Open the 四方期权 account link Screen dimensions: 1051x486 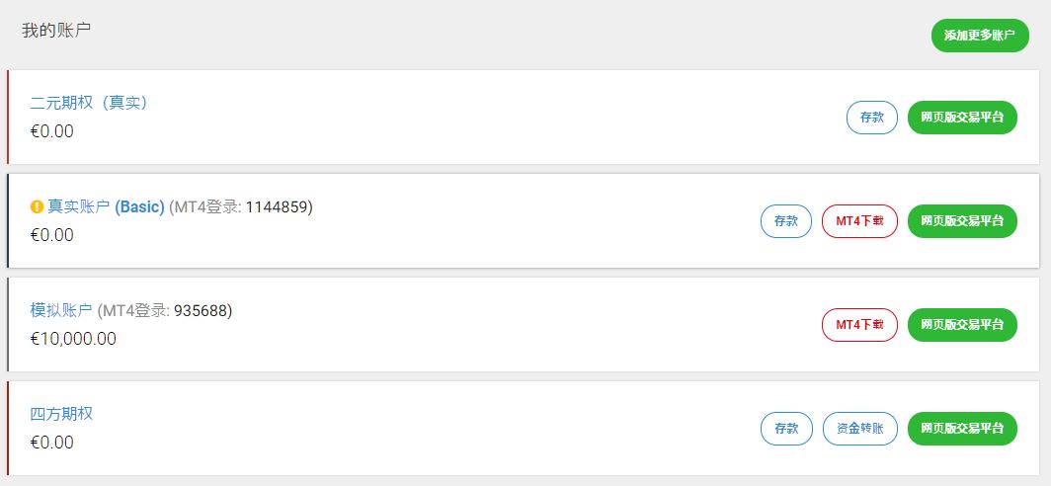[61, 414]
